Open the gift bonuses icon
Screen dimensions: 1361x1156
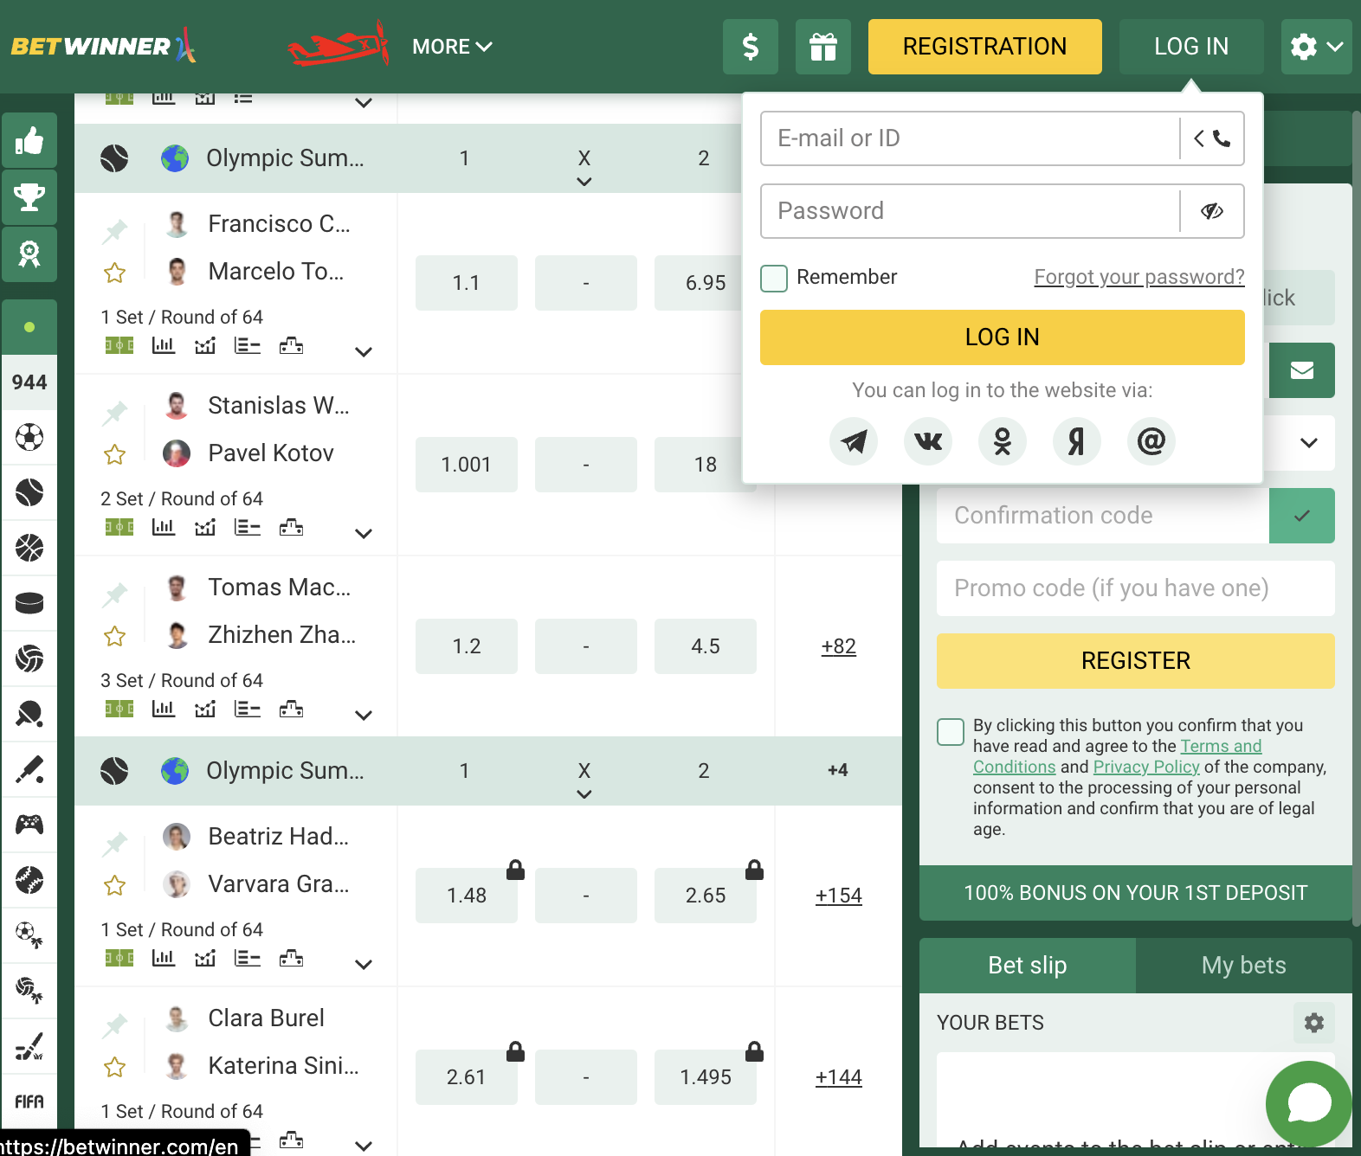[x=822, y=47]
